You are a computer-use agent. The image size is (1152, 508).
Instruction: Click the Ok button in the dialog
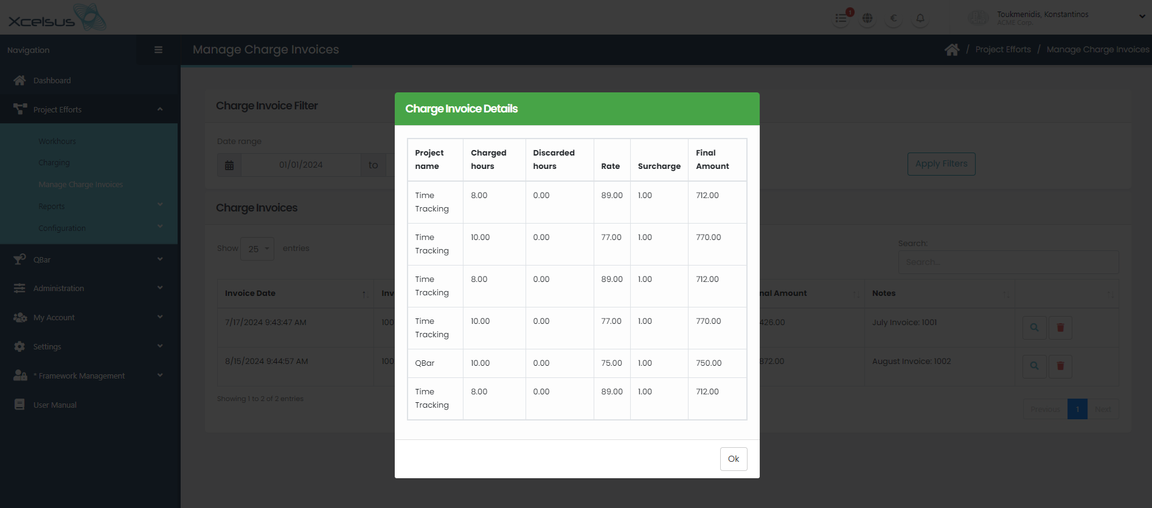pyautogui.click(x=733, y=459)
